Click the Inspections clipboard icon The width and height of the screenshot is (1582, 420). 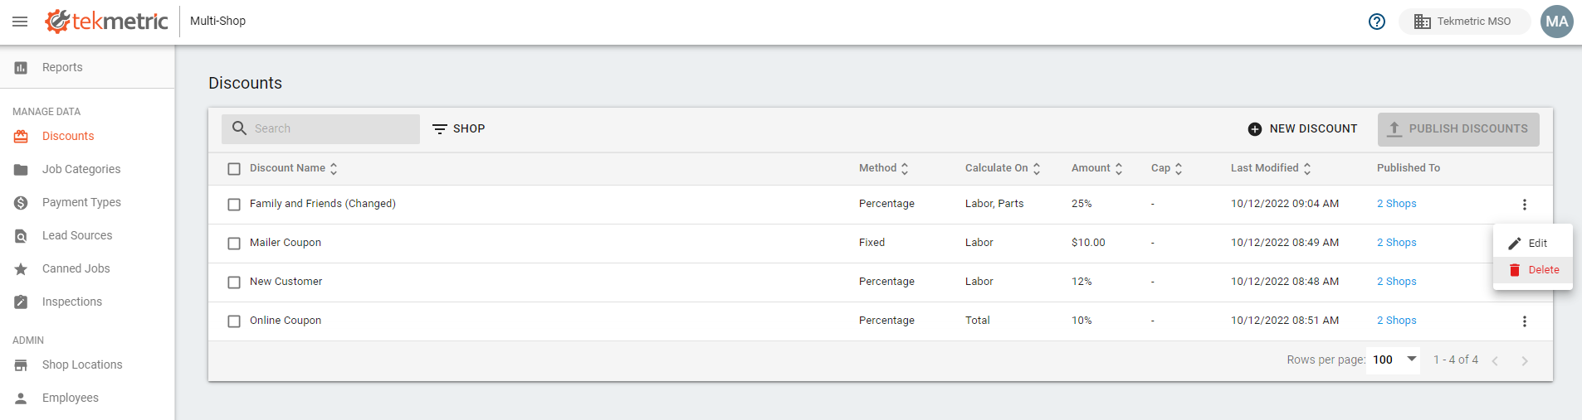pyautogui.click(x=21, y=302)
